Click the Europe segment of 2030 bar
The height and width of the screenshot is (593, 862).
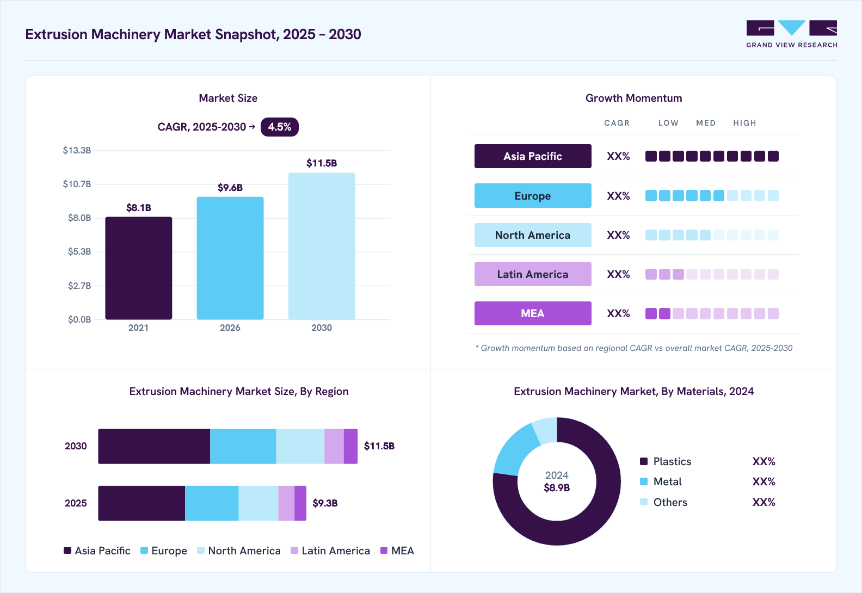243,446
